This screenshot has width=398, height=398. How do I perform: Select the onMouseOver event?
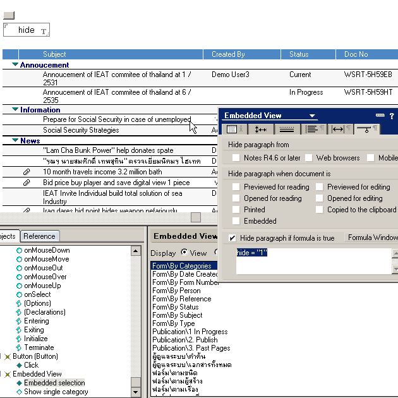coord(45,277)
